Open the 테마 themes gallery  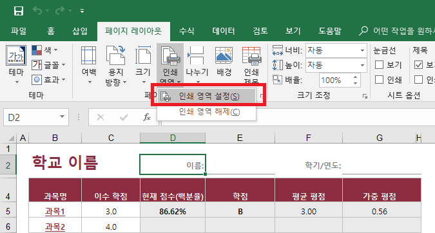[16, 64]
